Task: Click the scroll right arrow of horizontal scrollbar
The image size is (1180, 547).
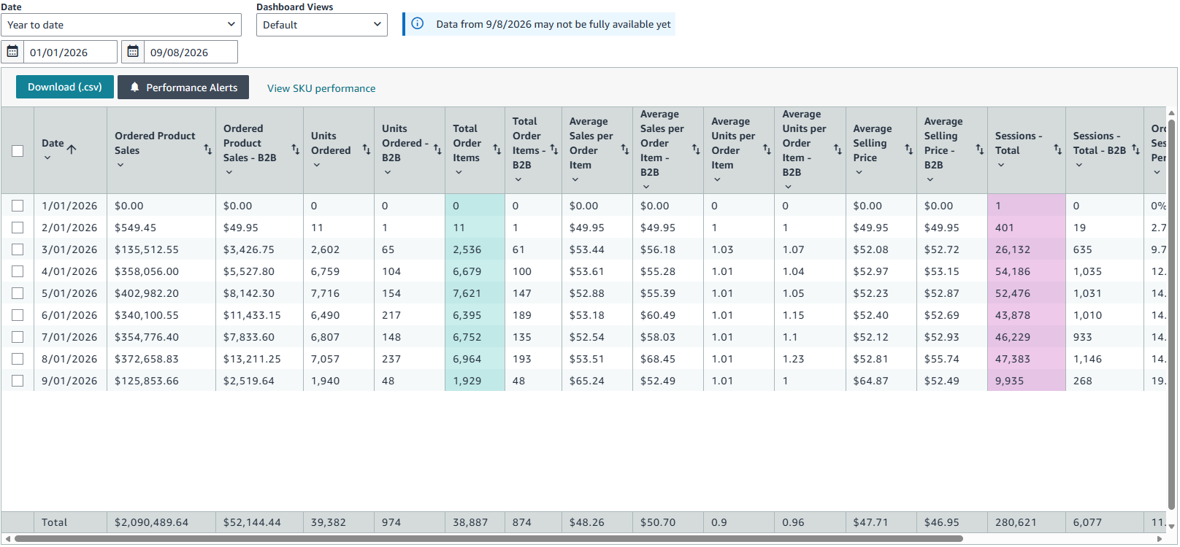Action: pyautogui.click(x=1161, y=539)
